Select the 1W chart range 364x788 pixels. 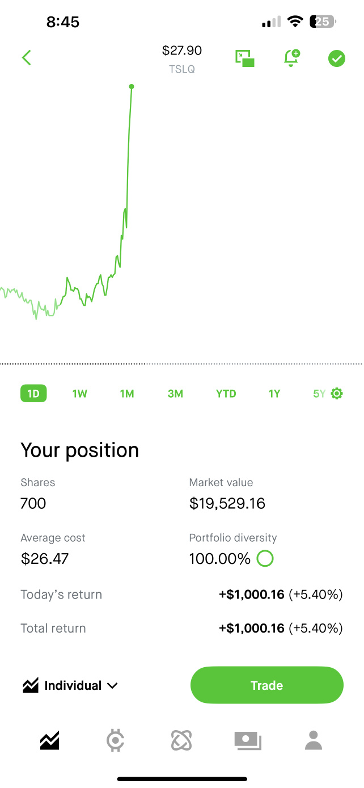point(80,394)
